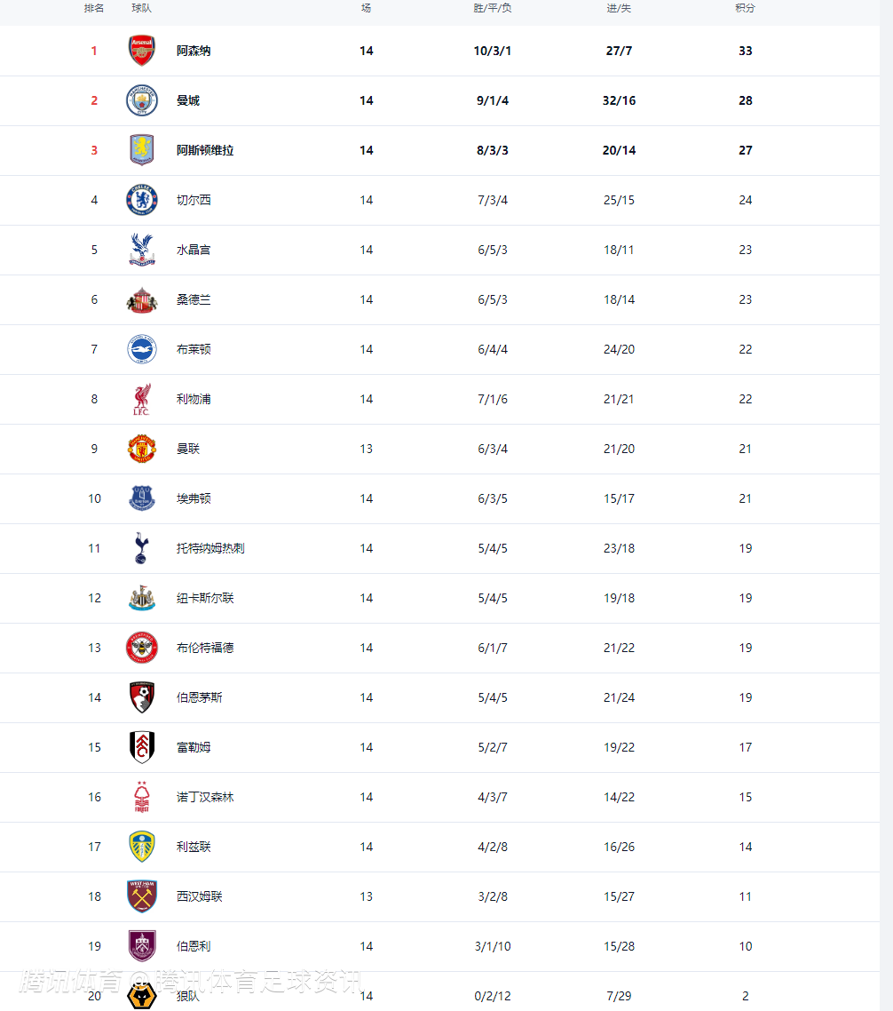This screenshot has width=893, height=1011.
Task: Click the Liverpool LFC crest
Action: coord(142,399)
